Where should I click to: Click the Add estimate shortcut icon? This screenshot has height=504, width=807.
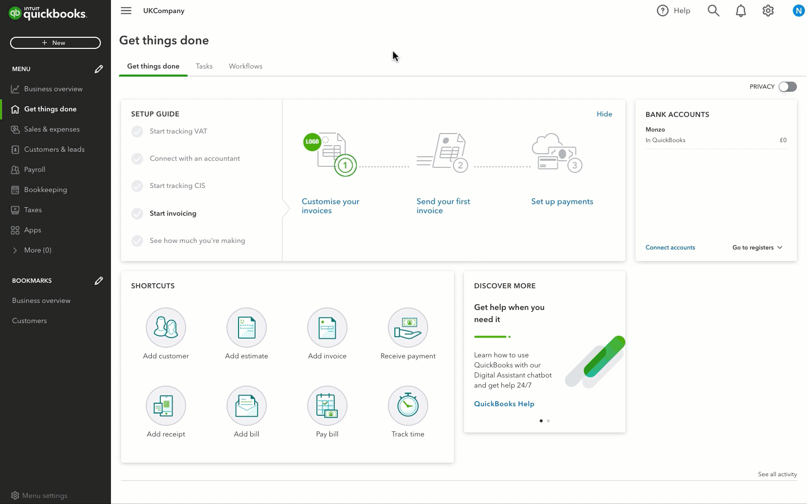(247, 328)
